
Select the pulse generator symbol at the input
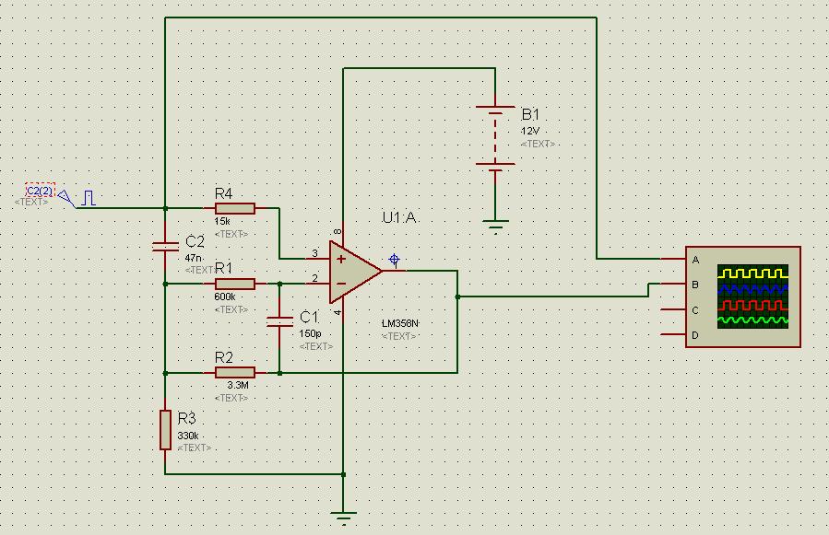click(89, 198)
